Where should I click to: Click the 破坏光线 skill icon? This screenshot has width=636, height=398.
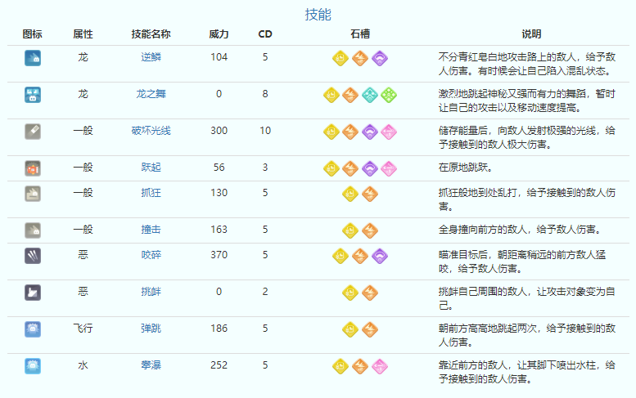point(33,132)
